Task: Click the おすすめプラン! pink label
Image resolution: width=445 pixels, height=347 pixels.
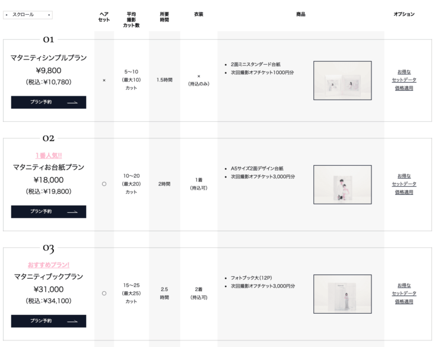Action: [49, 265]
